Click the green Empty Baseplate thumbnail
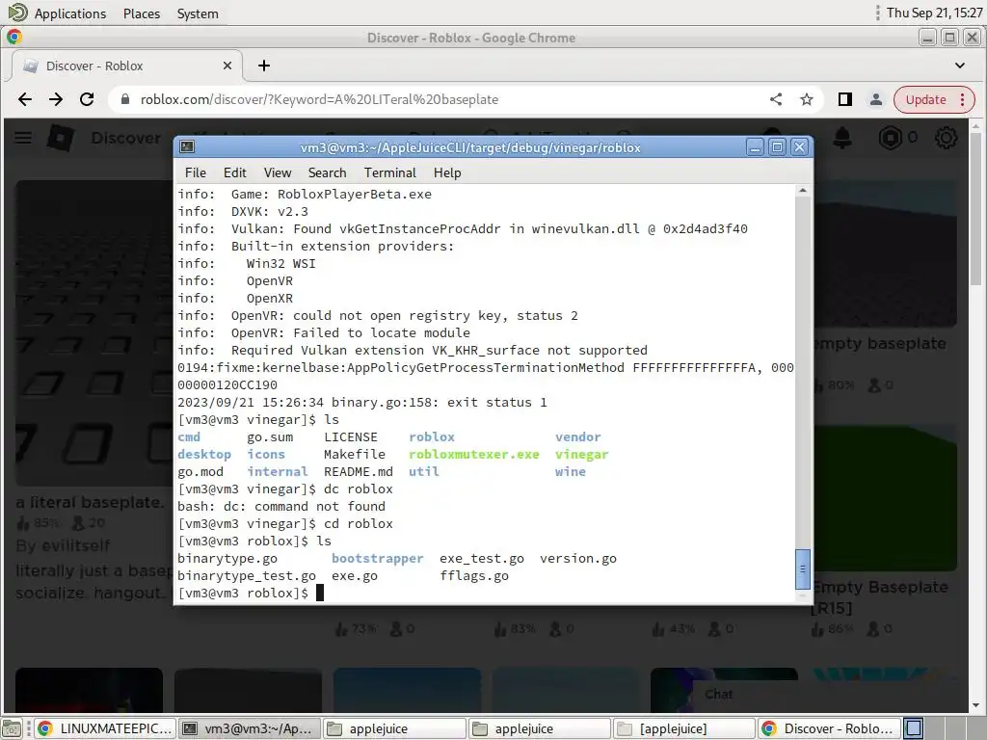The width and height of the screenshot is (987, 740). coord(885,498)
